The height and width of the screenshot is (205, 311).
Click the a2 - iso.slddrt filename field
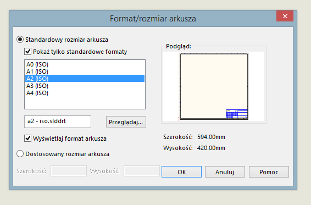58,121
